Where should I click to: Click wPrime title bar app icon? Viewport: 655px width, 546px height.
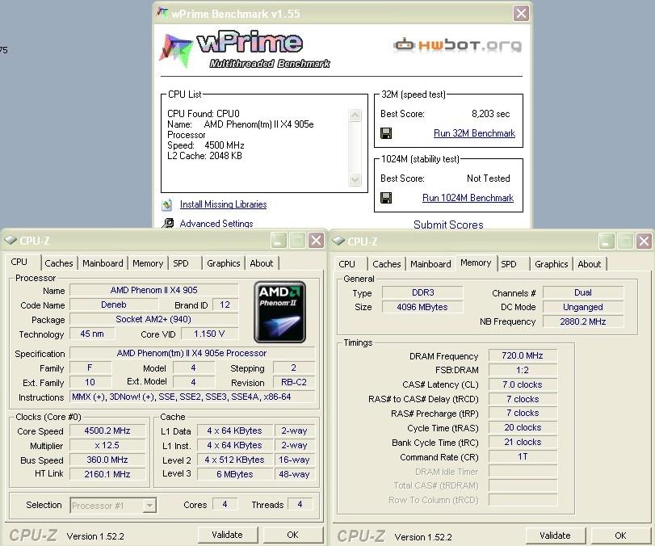(162, 13)
